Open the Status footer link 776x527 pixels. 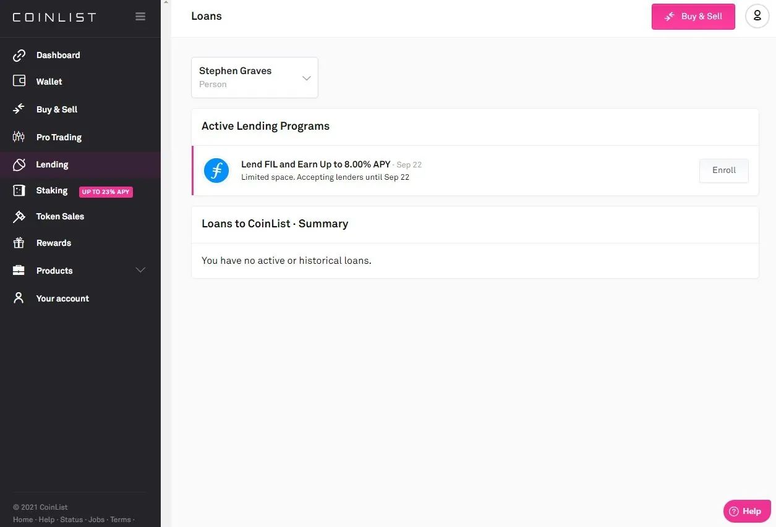71,520
